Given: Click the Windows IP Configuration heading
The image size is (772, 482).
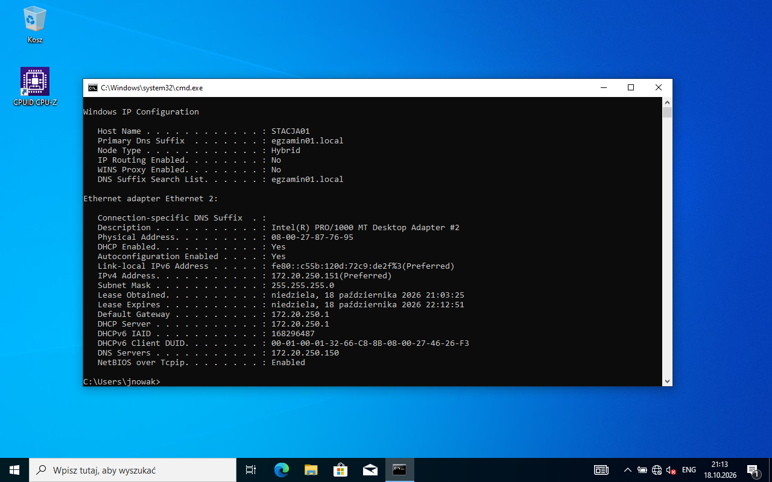Looking at the screenshot, I should (141, 112).
